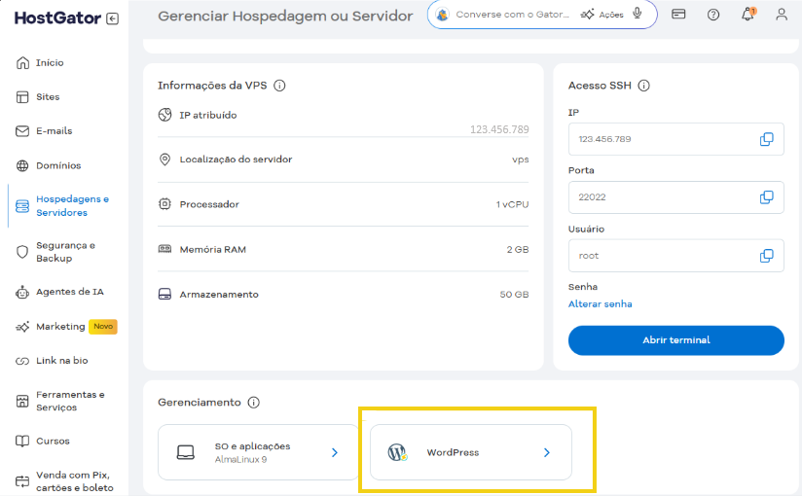Open the billing card icon in header
Image resolution: width=802 pixels, height=496 pixels.
[x=678, y=15]
